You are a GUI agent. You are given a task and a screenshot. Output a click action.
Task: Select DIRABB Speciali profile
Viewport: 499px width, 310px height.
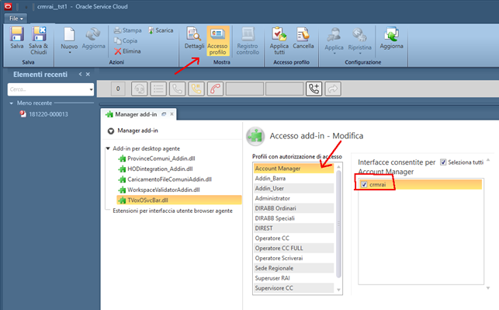294,218
